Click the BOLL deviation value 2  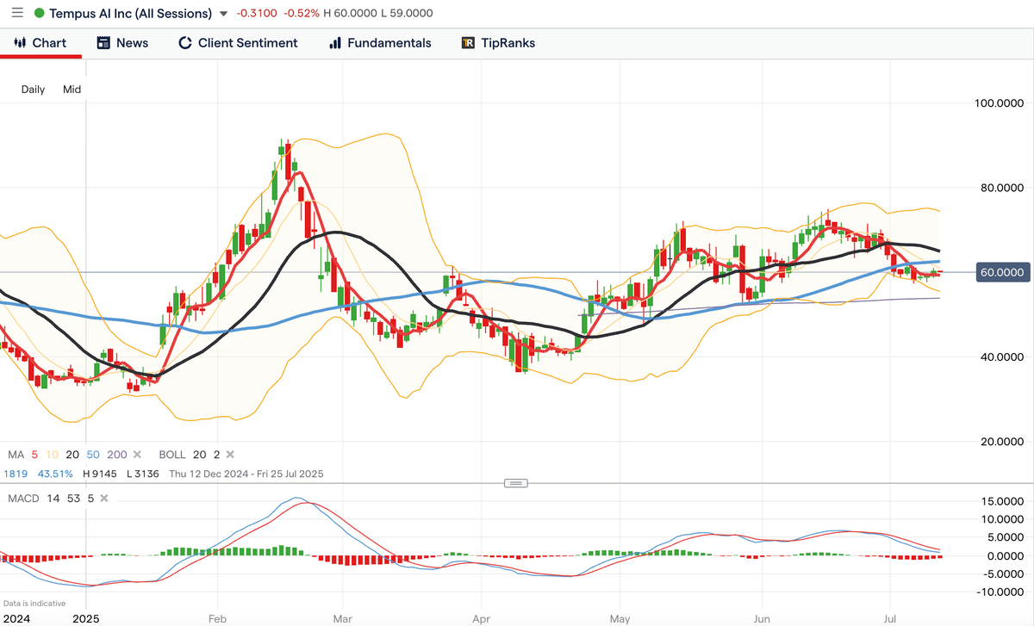point(216,454)
